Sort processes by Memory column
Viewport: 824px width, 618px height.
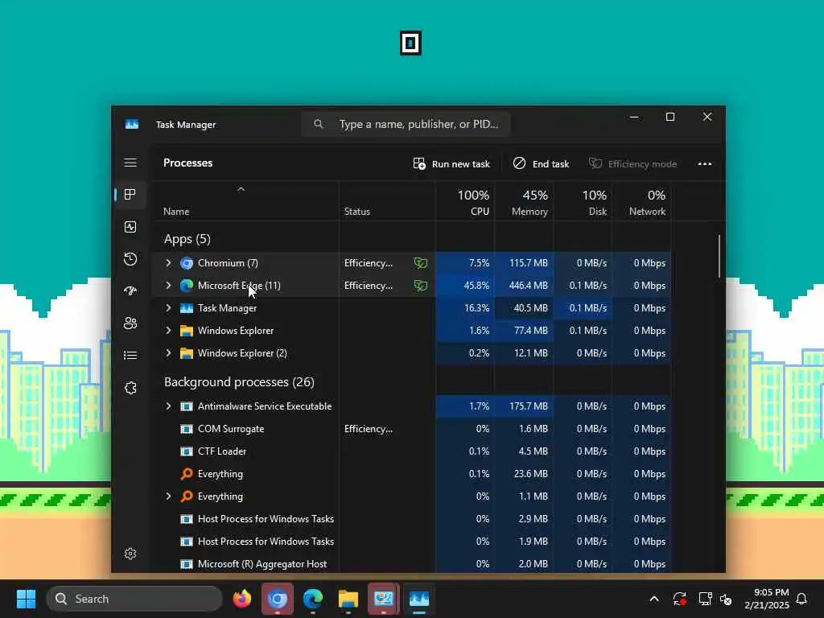[x=523, y=202]
